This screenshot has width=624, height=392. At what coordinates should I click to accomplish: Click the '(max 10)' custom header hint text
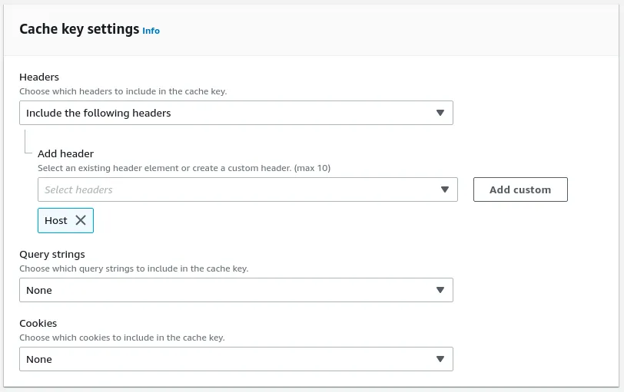(x=312, y=168)
